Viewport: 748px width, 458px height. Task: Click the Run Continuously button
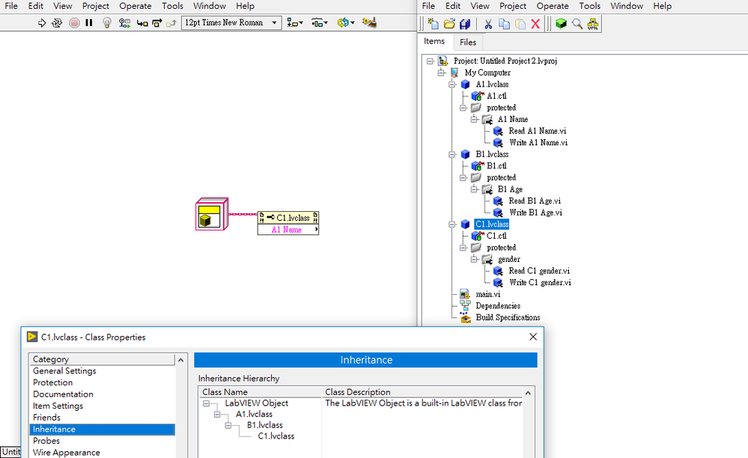point(57,23)
